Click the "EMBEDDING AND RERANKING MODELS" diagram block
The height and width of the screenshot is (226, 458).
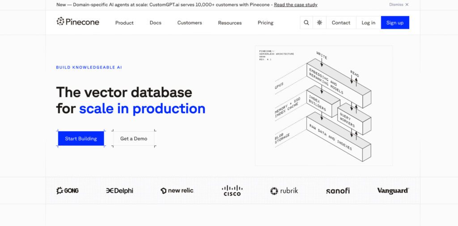(x=339, y=83)
